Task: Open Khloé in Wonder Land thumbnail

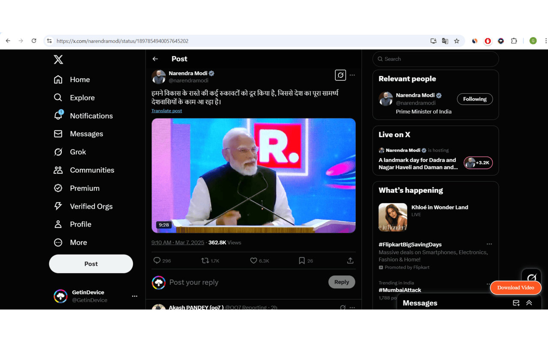Action: click(x=393, y=217)
